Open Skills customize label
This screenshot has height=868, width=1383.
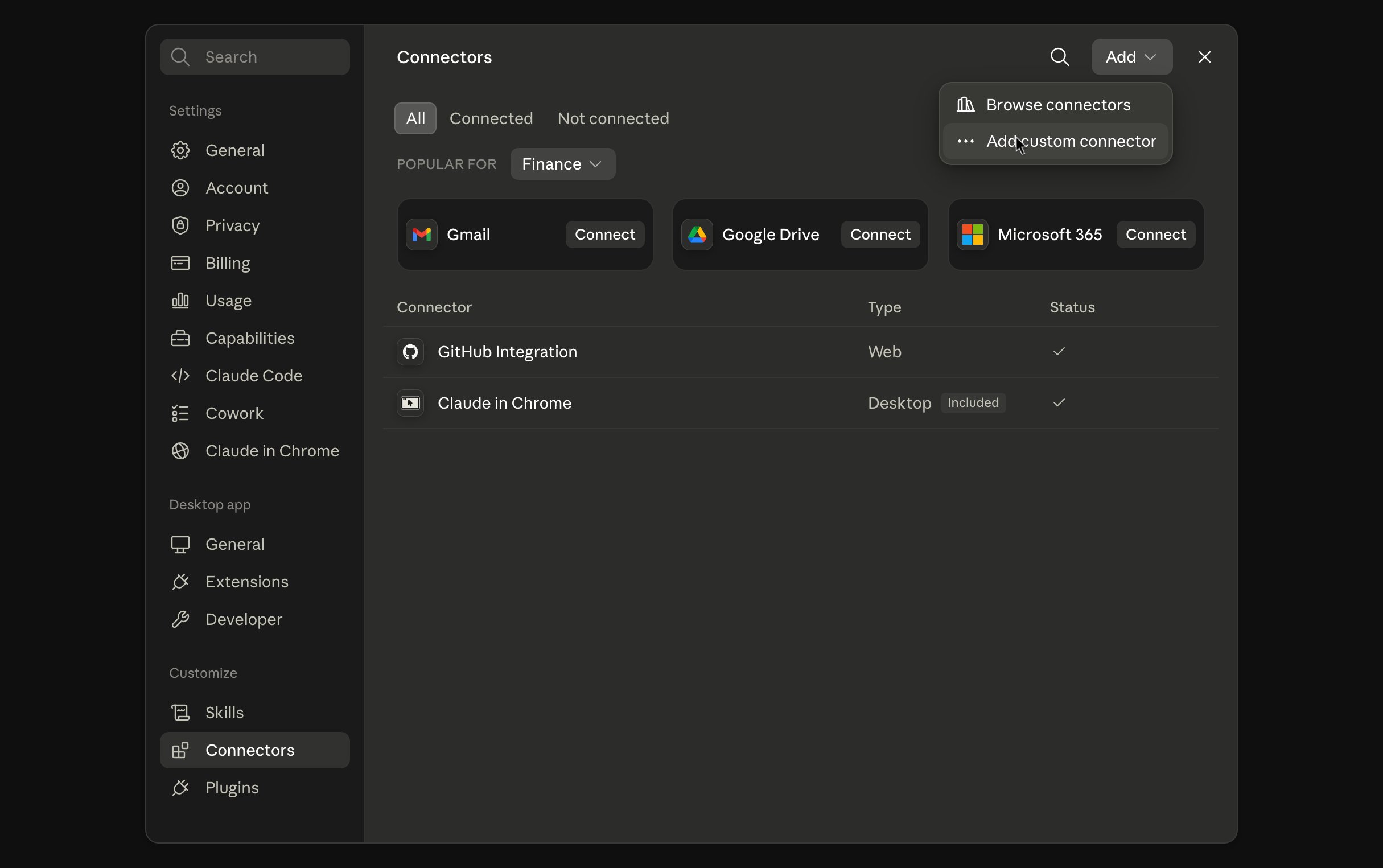224,713
